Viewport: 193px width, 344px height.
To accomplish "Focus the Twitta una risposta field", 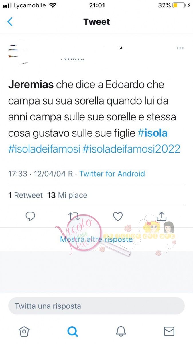I will point(96,306).
